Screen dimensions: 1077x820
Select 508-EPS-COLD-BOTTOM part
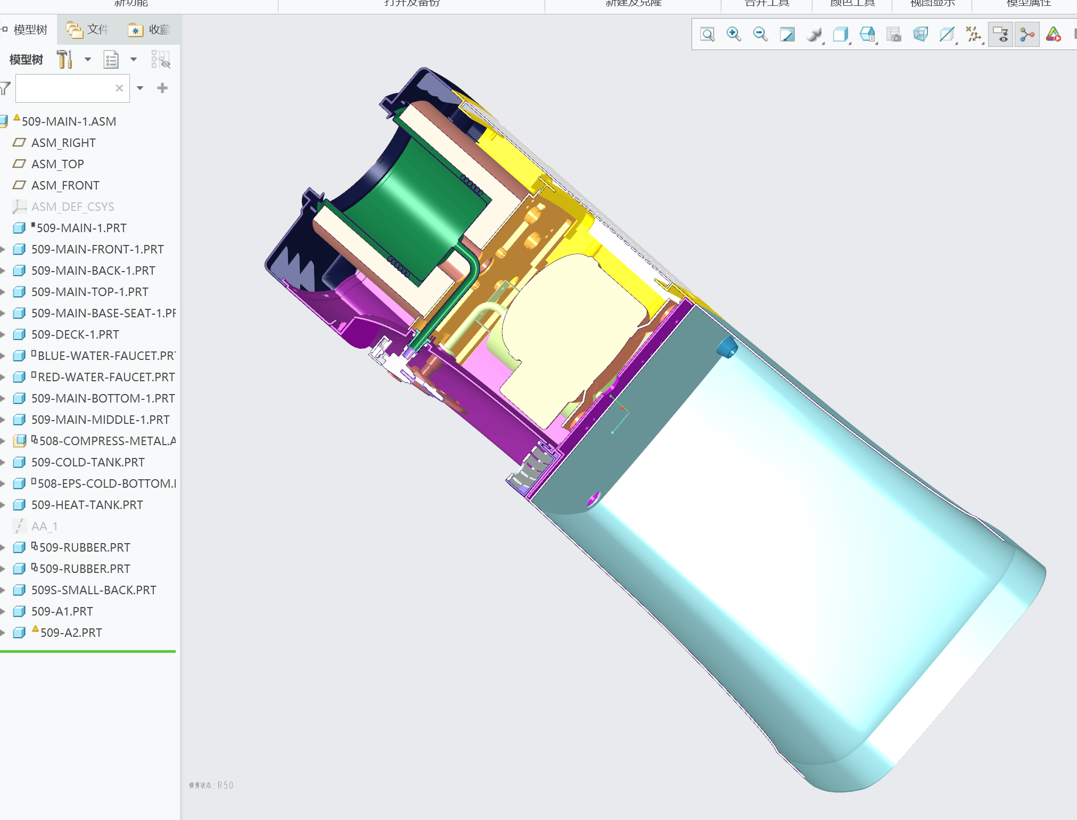point(106,483)
